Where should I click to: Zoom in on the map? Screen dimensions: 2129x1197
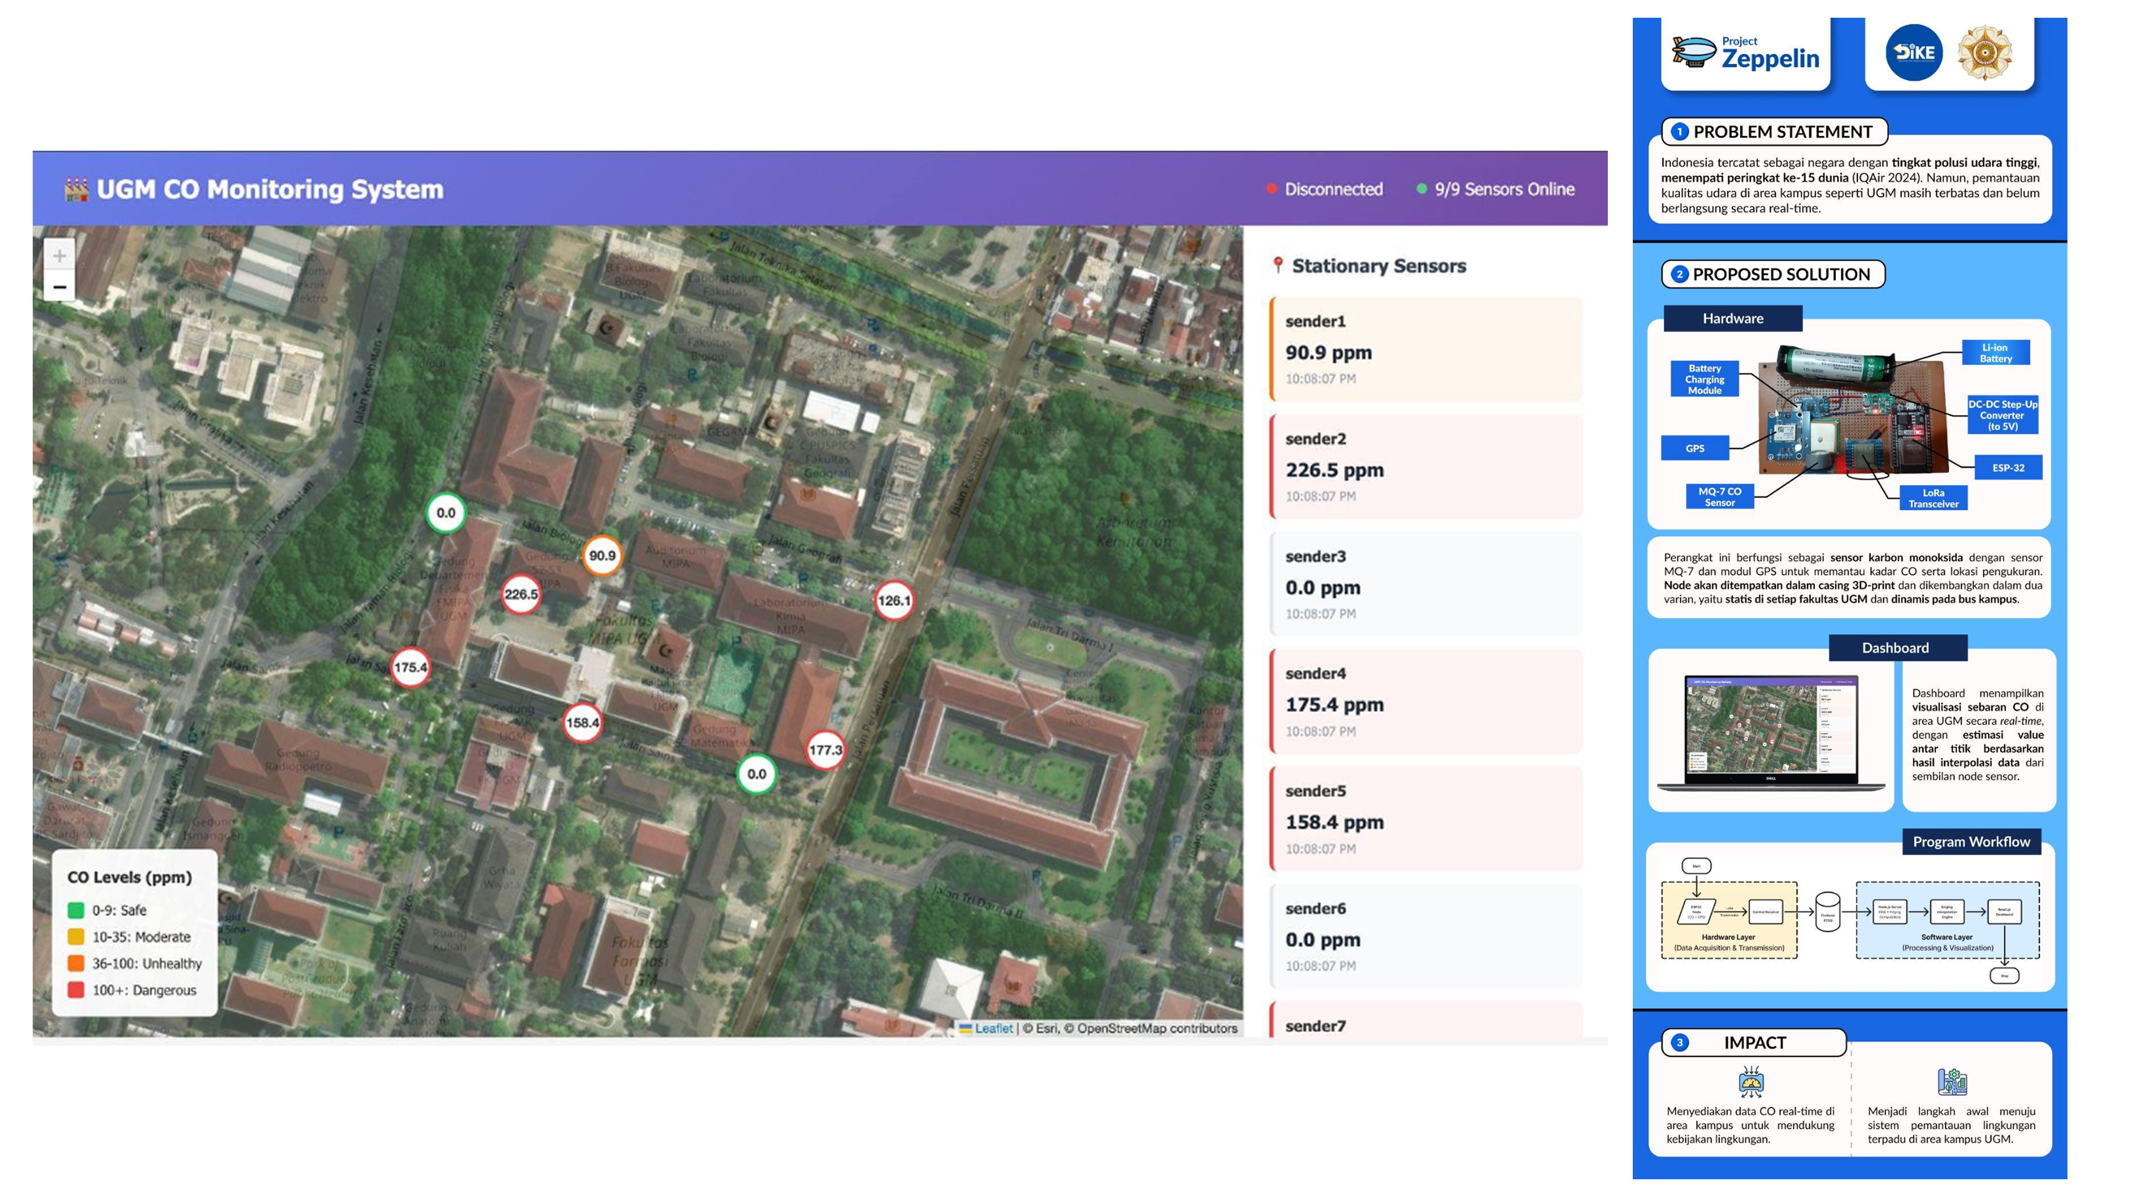click(x=59, y=256)
